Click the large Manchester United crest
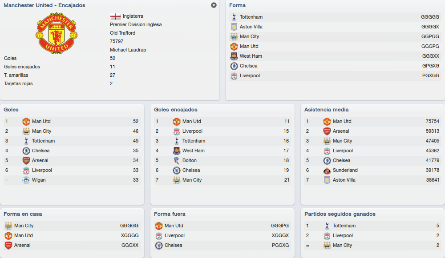445x258 pixels. pos(57,33)
